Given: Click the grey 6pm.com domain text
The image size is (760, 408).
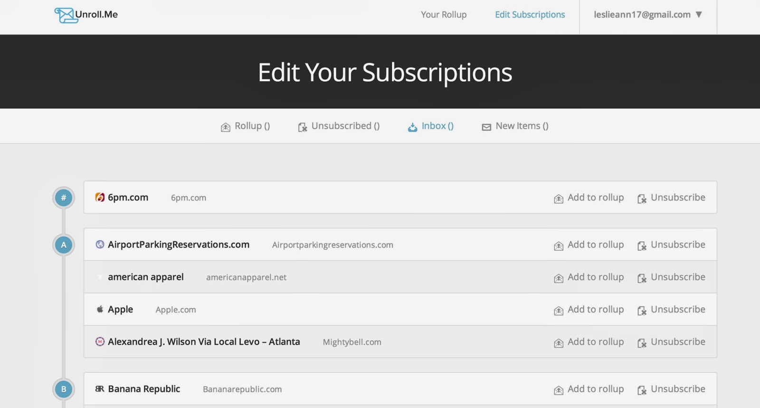Looking at the screenshot, I should click(x=189, y=198).
